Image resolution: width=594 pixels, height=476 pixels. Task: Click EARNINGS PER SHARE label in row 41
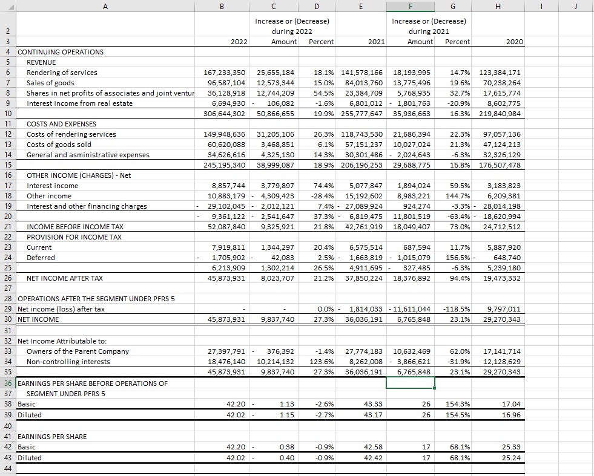[x=52, y=437]
